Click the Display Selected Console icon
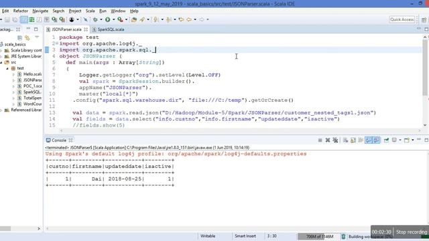Screen dimensions: 429x241 tap(394, 140)
